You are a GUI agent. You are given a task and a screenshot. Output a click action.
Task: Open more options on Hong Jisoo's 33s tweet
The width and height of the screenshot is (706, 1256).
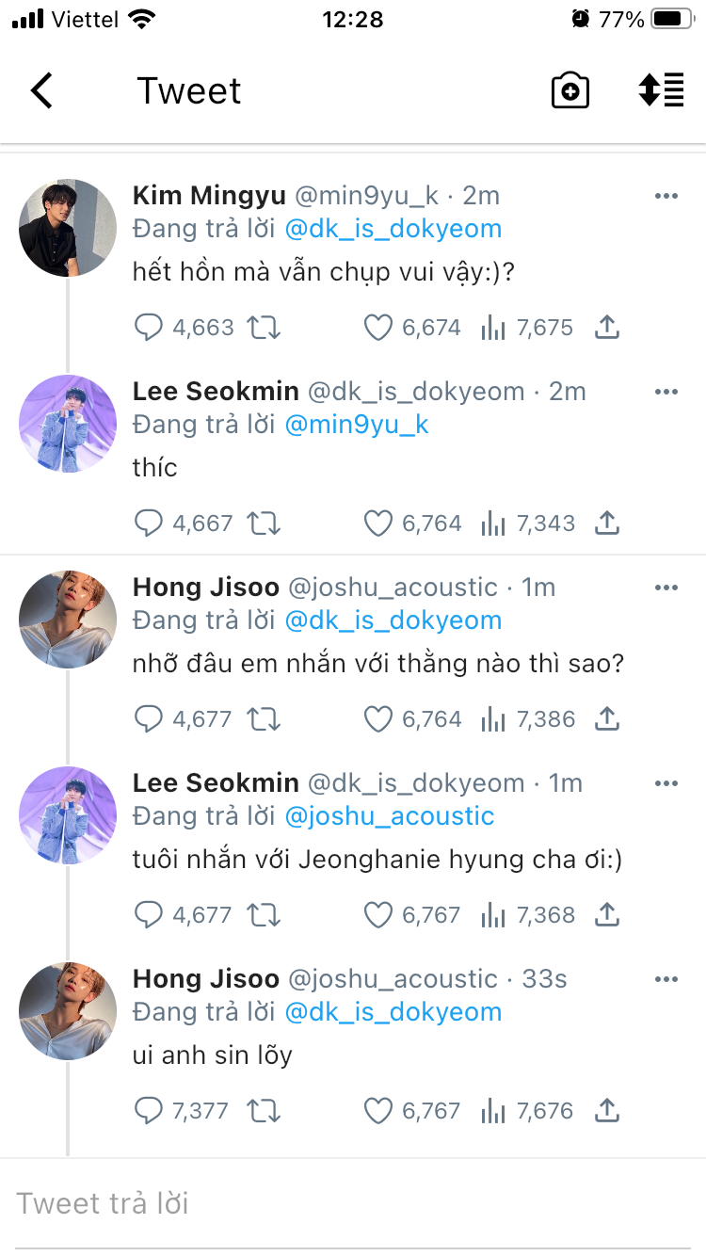666,979
